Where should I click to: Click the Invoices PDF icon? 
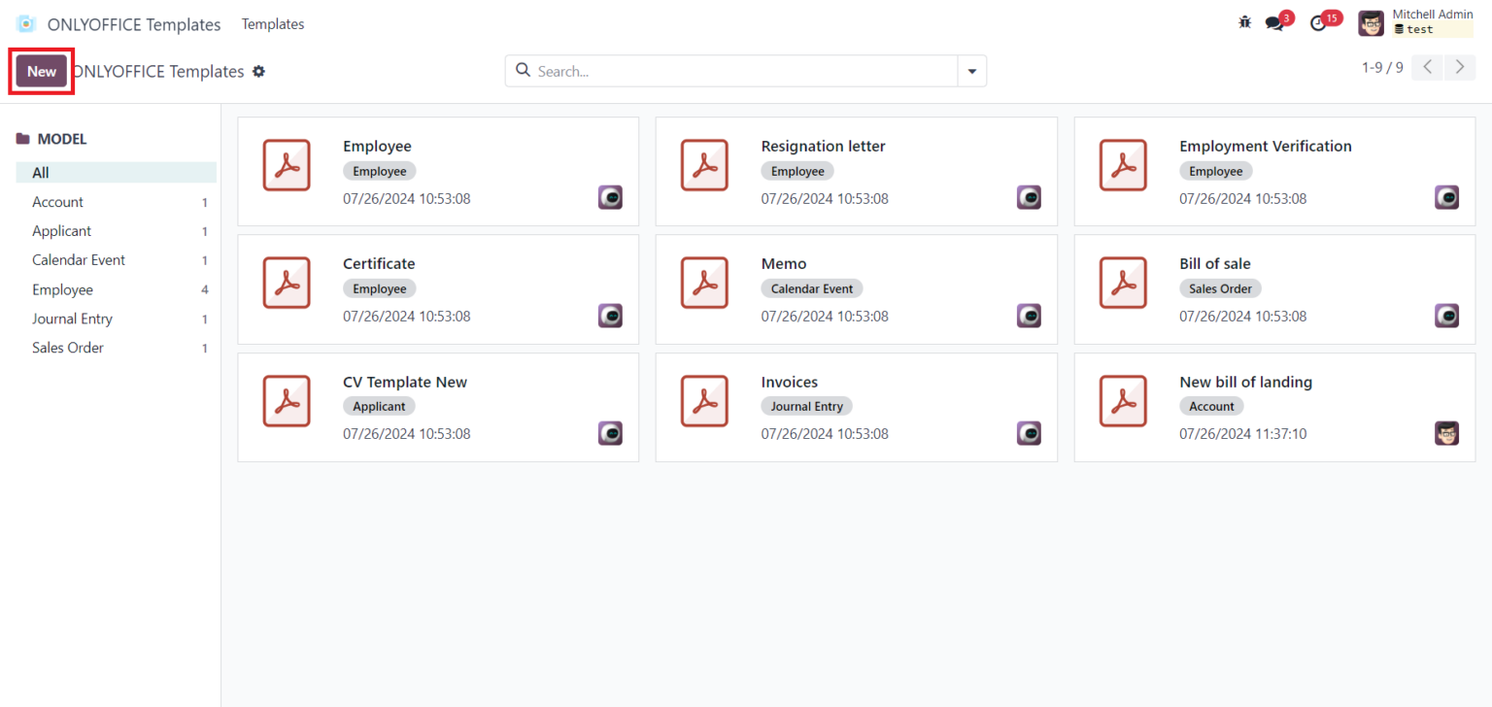click(704, 401)
